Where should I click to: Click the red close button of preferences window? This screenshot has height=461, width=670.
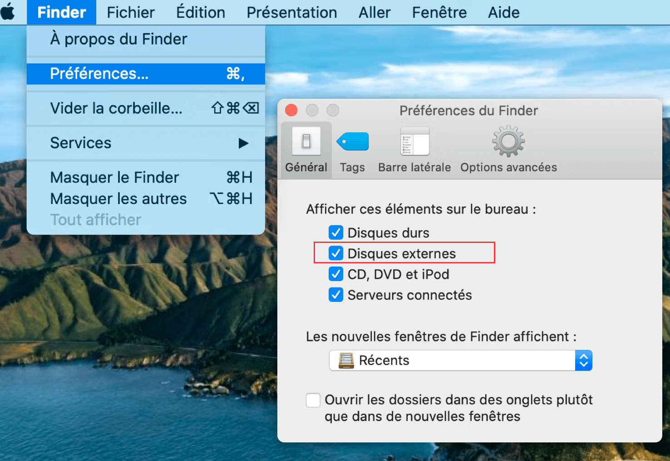click(291, 110)
